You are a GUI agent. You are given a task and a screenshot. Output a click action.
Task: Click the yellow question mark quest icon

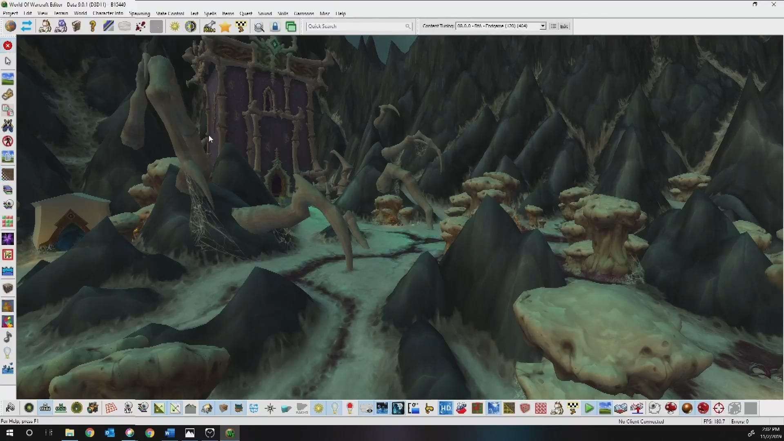pos(93,27)
